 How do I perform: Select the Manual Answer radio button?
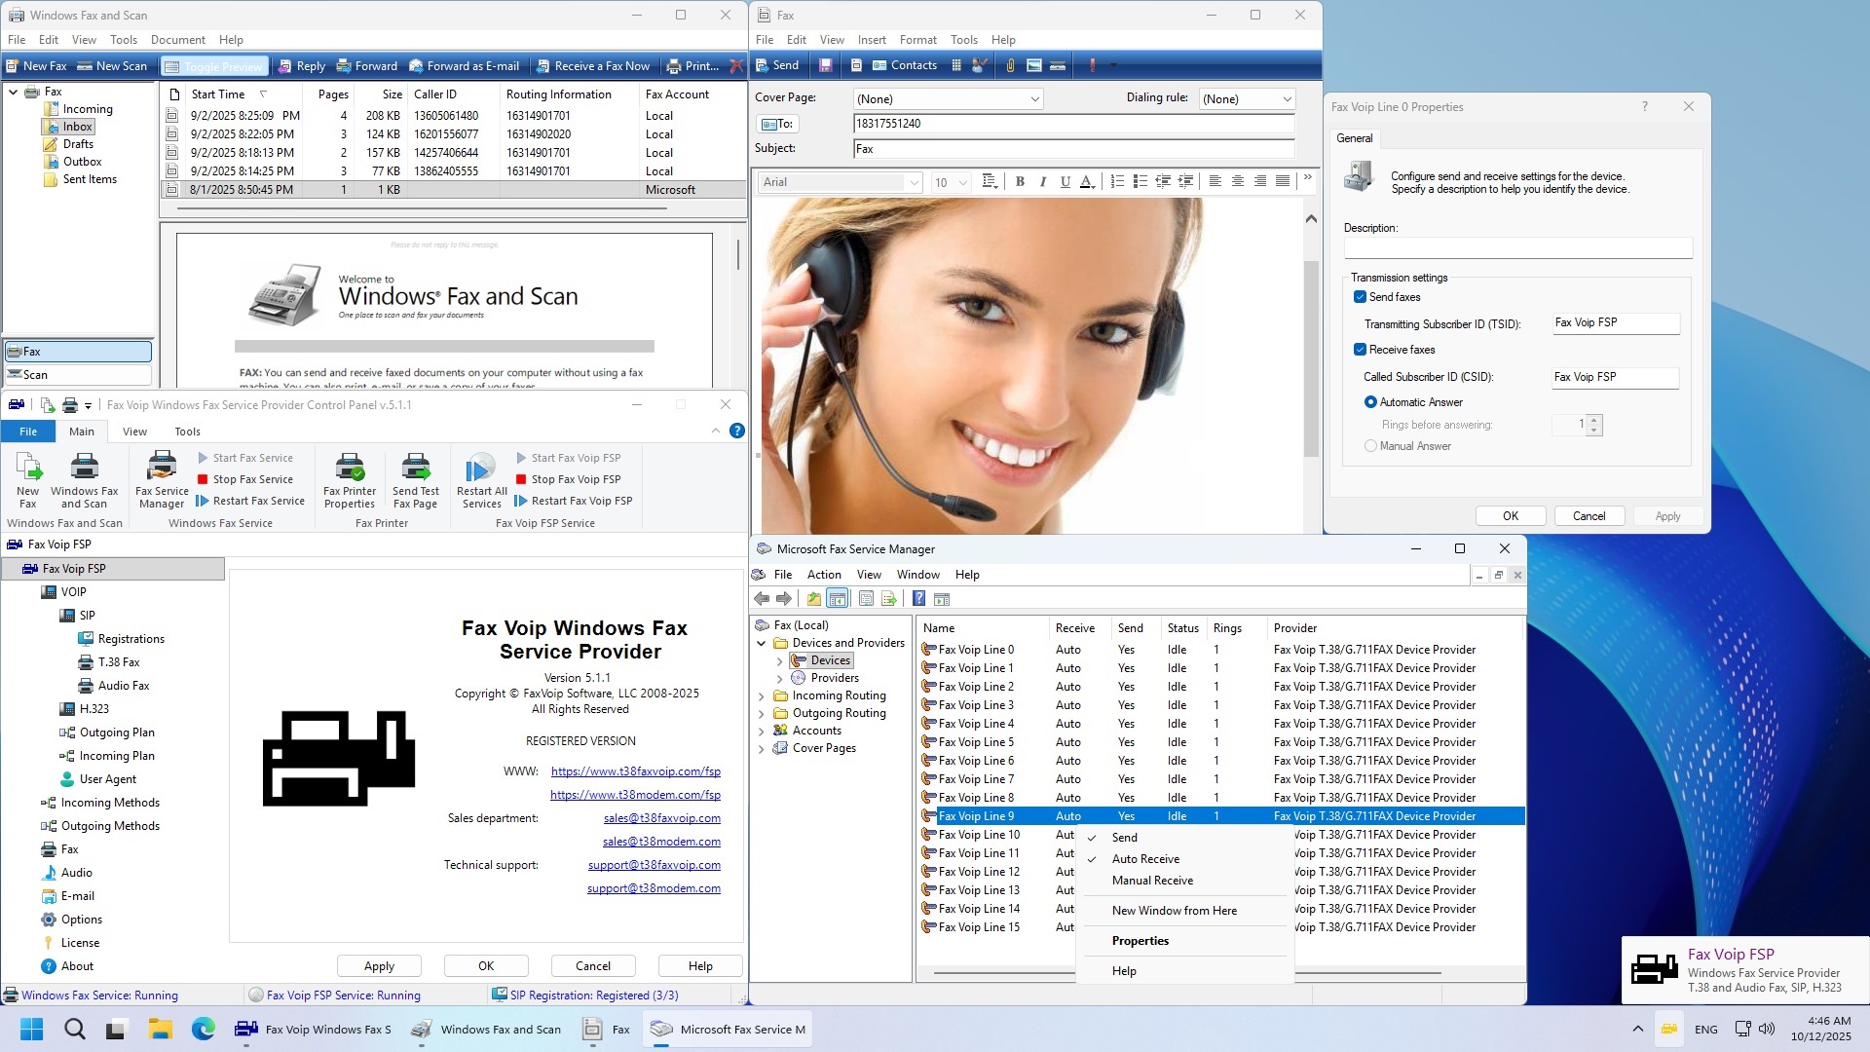click(1371, 445)
